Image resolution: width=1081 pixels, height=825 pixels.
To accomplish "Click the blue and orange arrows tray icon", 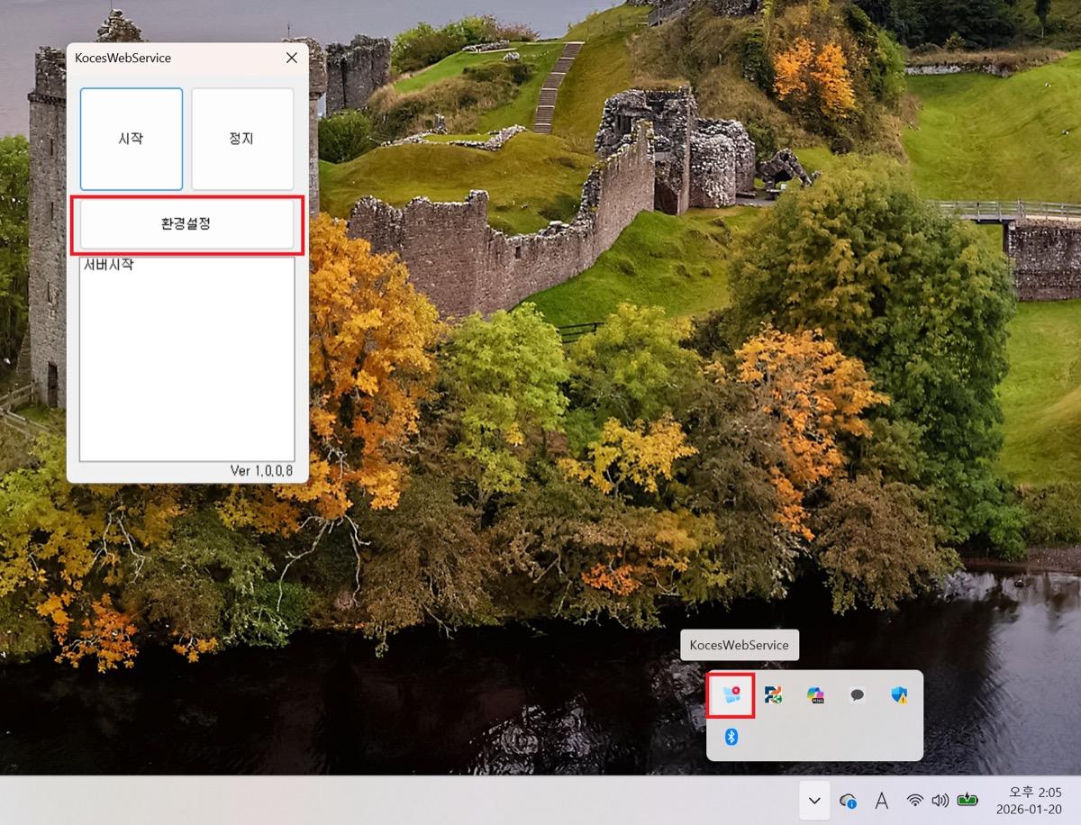I will [773, 694].
